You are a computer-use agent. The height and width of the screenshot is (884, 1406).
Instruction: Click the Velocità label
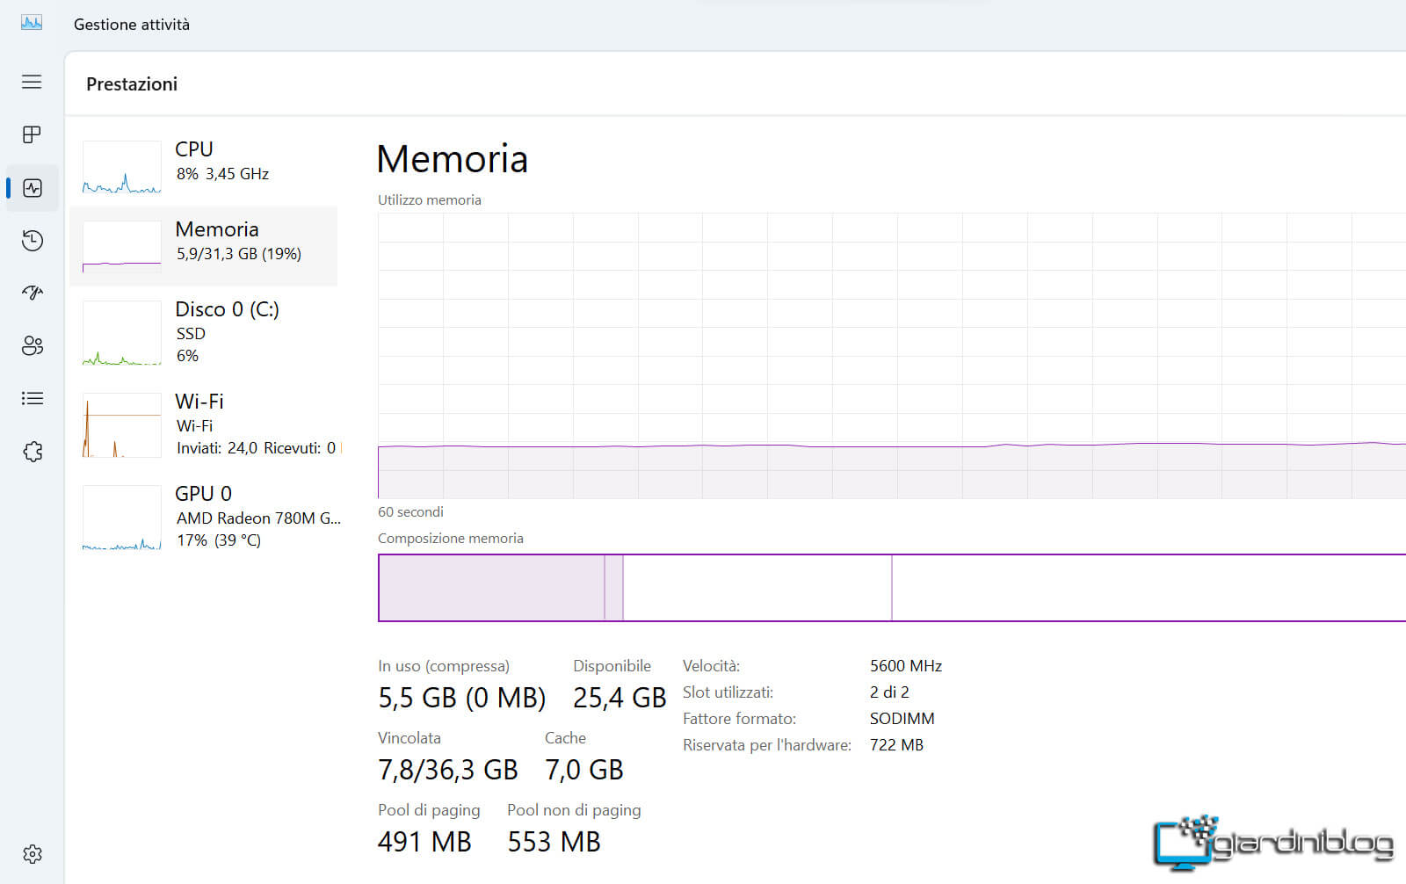click(711, 666)
